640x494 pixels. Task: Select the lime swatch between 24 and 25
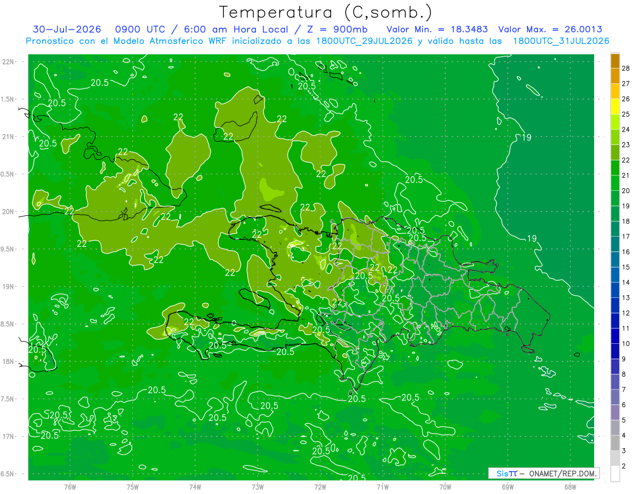(x=615, y=122)
